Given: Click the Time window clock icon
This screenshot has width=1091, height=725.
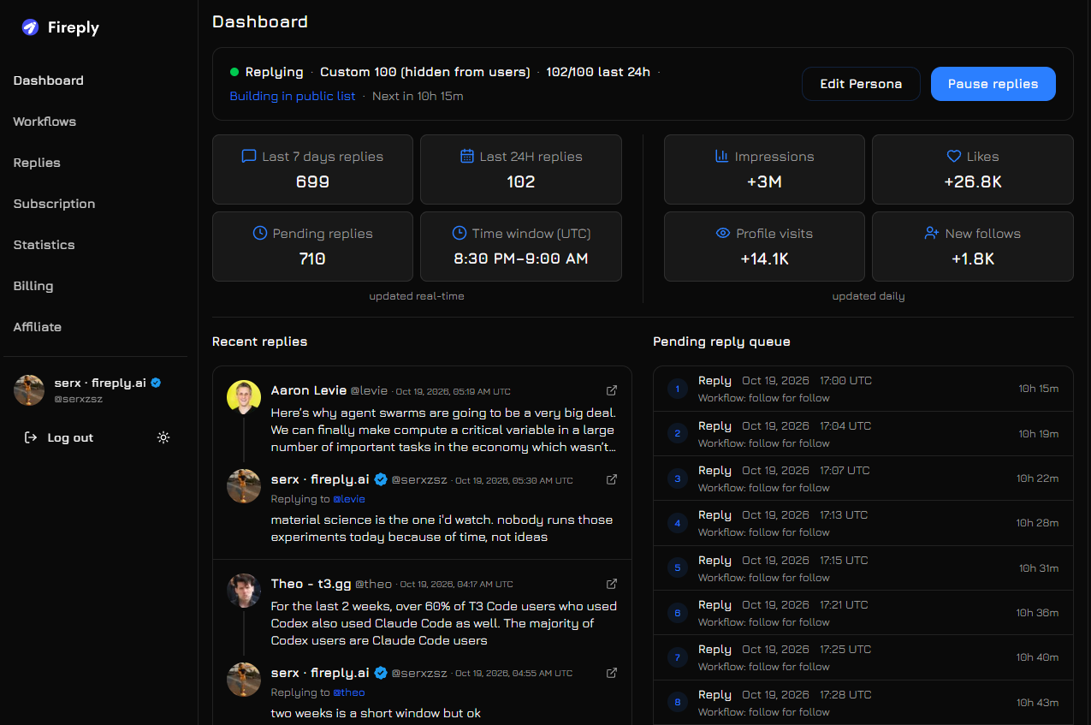Looking at the screenshot, I should pyautogui.click(x=459, y=233).
